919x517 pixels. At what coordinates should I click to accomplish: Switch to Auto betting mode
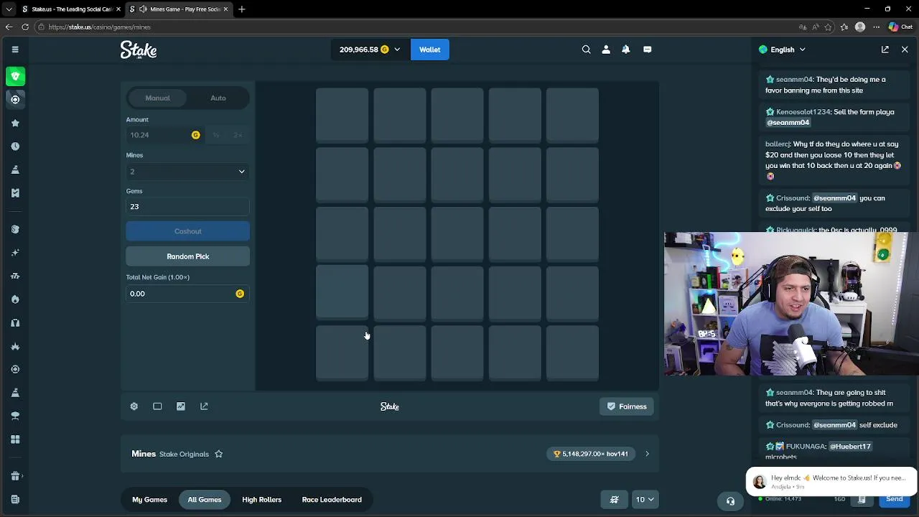218,98
